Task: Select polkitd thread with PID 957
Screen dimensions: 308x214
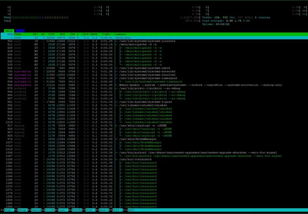Action: pos(154,98)
